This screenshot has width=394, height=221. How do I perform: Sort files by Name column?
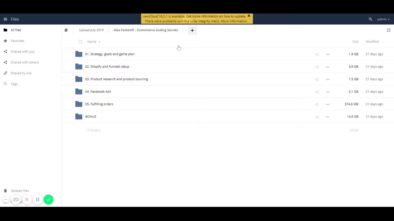click(92, 41)
